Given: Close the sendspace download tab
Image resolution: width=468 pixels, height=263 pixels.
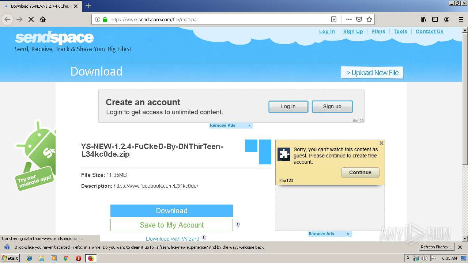Looking at the screenshot, I should tap(76, 6).
